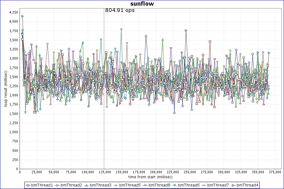Click the bmThread1 square legend marker

point(28,185)
